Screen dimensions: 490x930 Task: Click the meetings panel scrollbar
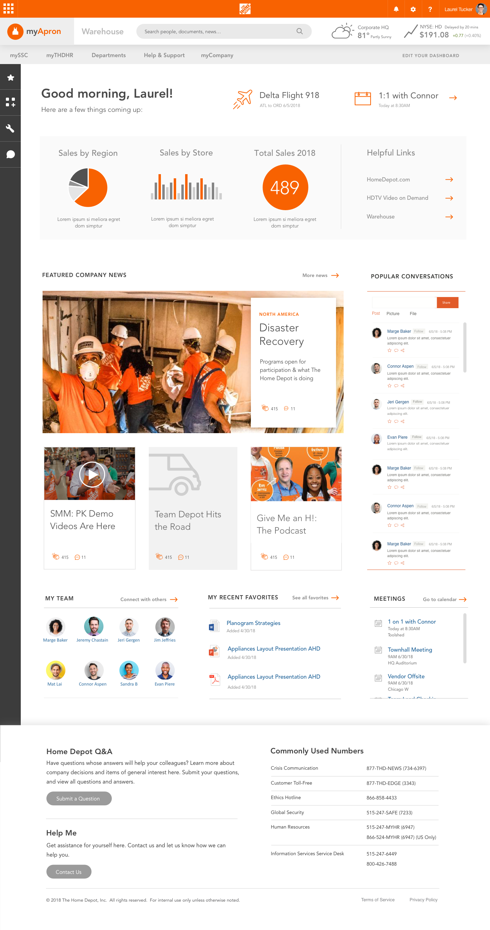465,638
